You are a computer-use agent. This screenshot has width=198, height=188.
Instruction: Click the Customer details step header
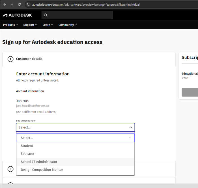click(29, 59)
